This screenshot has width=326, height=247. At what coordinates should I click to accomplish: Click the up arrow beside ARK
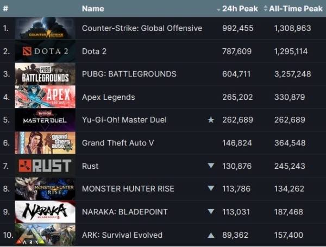[211, 235]
